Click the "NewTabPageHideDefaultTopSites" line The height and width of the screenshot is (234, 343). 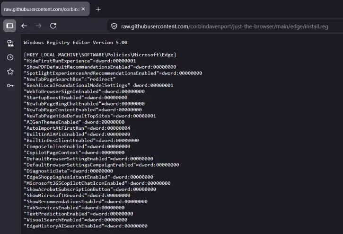[x=90, y=116]
